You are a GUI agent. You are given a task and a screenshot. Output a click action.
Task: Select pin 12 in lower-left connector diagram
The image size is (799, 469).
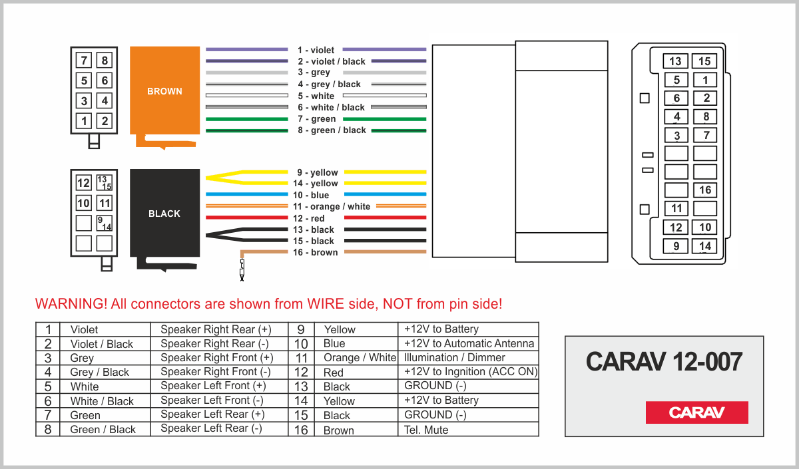coord(83,183)
